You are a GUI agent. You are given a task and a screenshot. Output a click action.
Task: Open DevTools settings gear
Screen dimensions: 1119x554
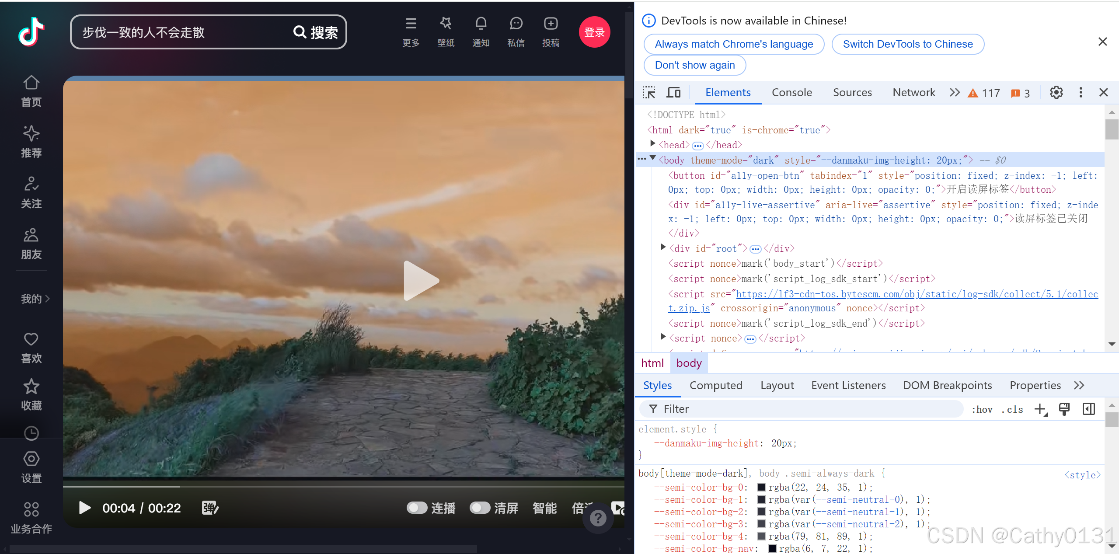1056,93
